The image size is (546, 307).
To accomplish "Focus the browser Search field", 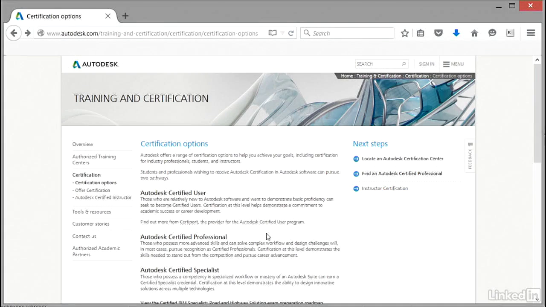I will [x=347, y=33].
